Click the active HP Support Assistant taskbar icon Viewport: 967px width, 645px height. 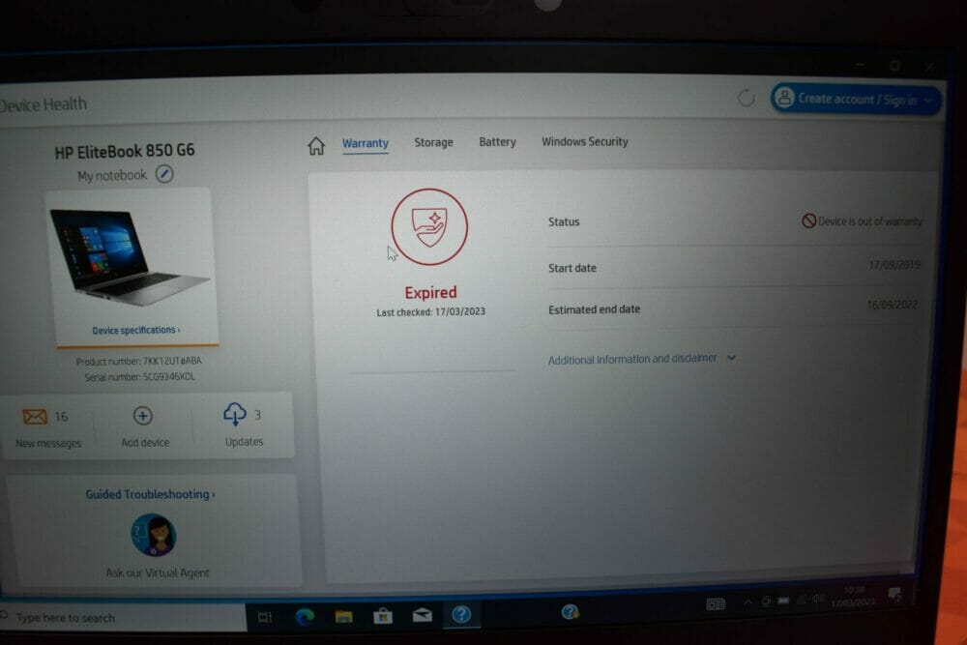coord(461,614)
